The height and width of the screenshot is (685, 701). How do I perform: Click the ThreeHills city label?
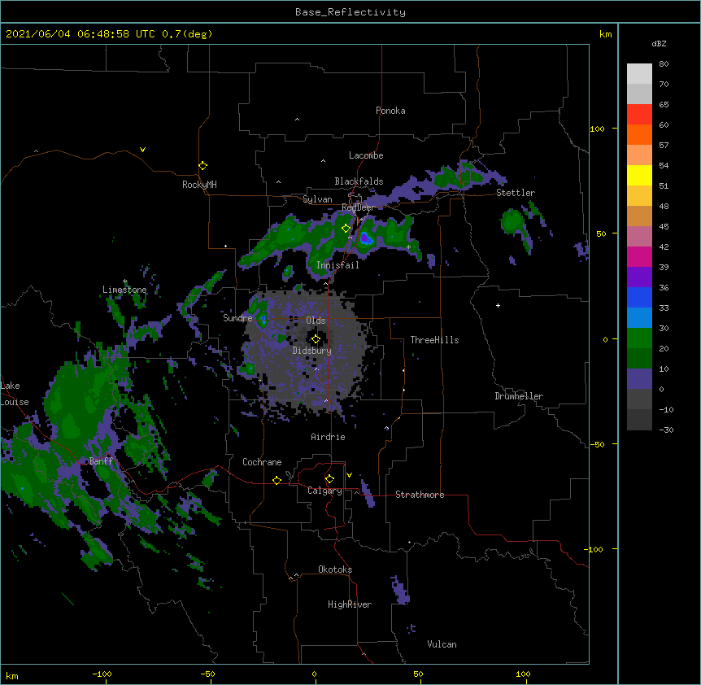tap(434, 340)
